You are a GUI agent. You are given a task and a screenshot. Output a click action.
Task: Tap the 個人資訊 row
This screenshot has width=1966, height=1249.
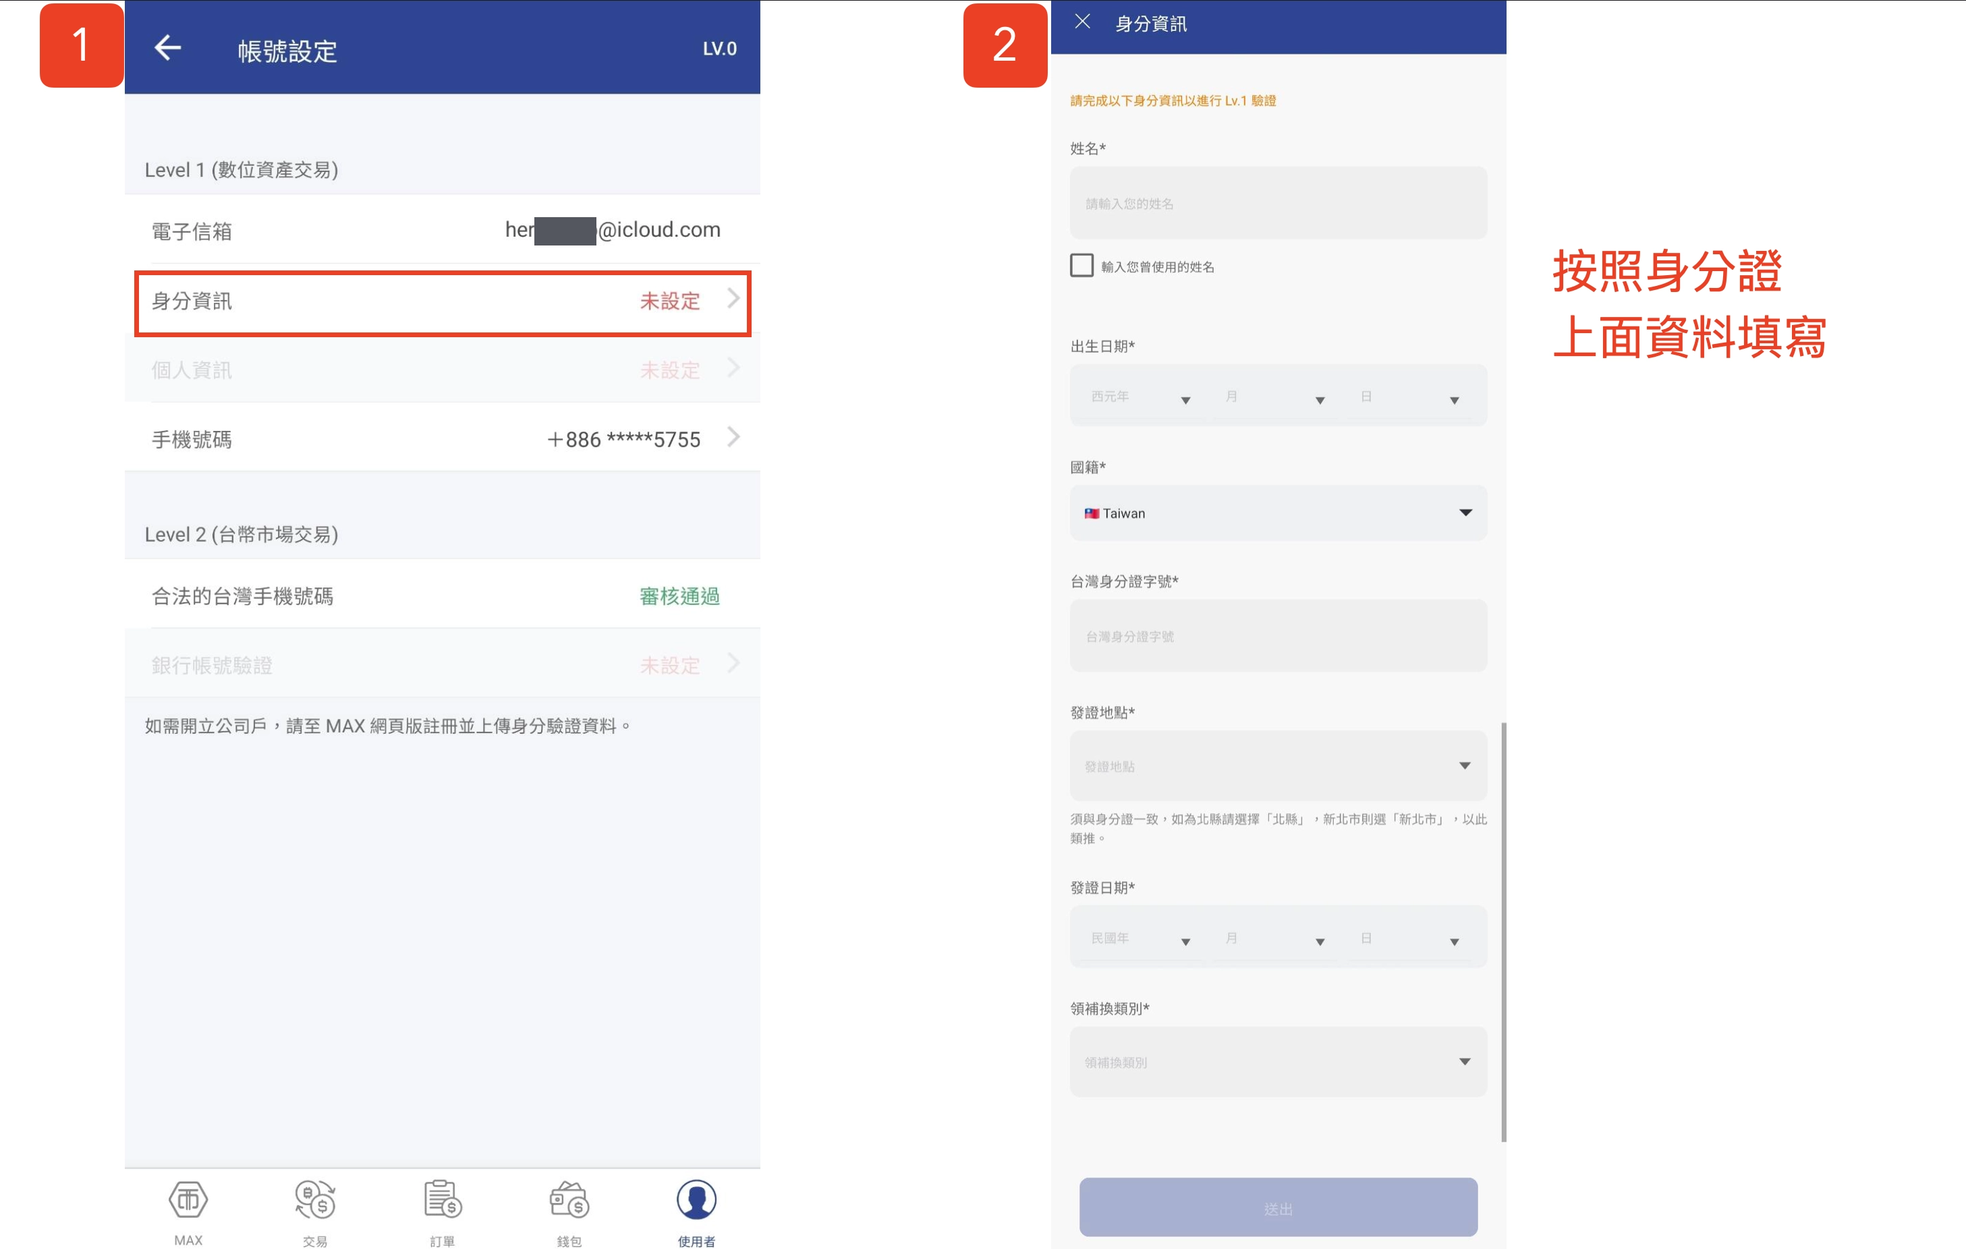[x=442, y=371]
